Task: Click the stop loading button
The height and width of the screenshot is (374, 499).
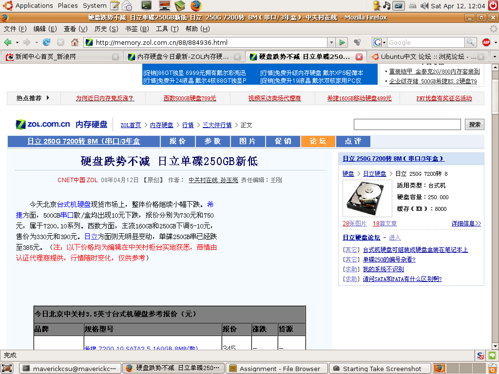Action: point(60,42)
